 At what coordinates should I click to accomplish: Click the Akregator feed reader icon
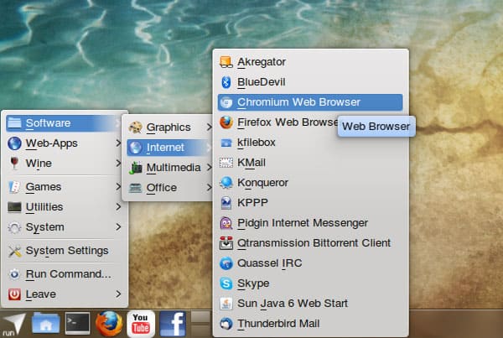(226, 62)
